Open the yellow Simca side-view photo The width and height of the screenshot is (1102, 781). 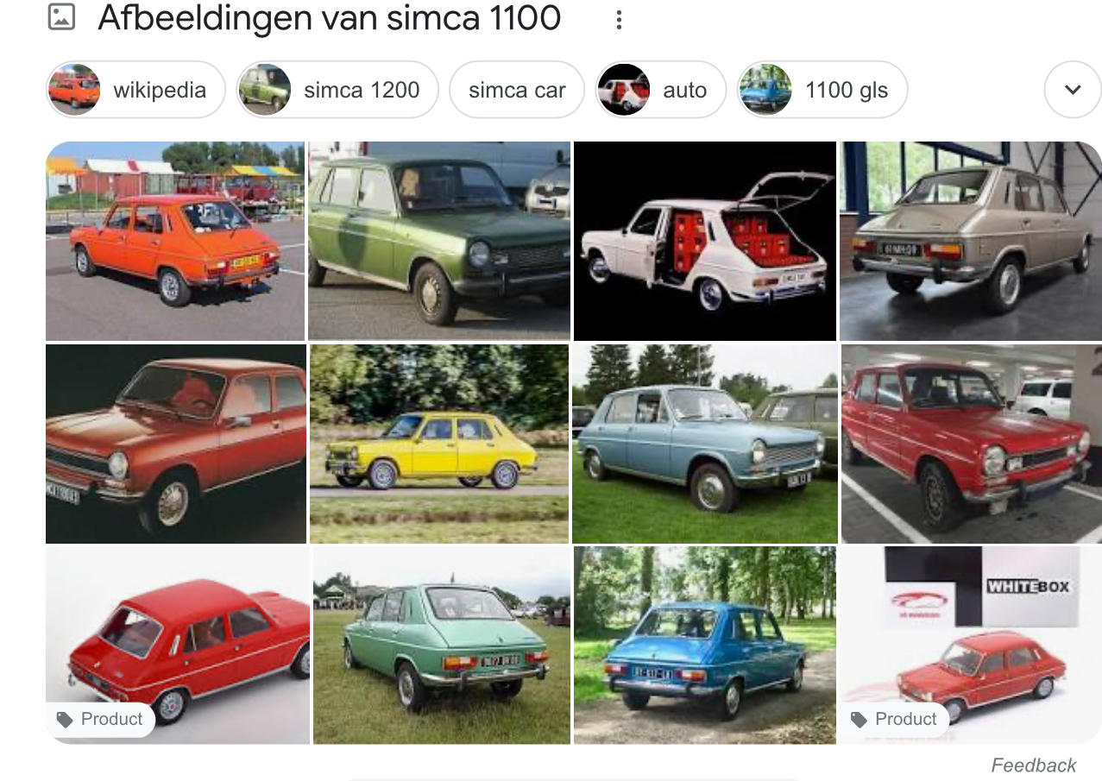click(x=439, y=444)
